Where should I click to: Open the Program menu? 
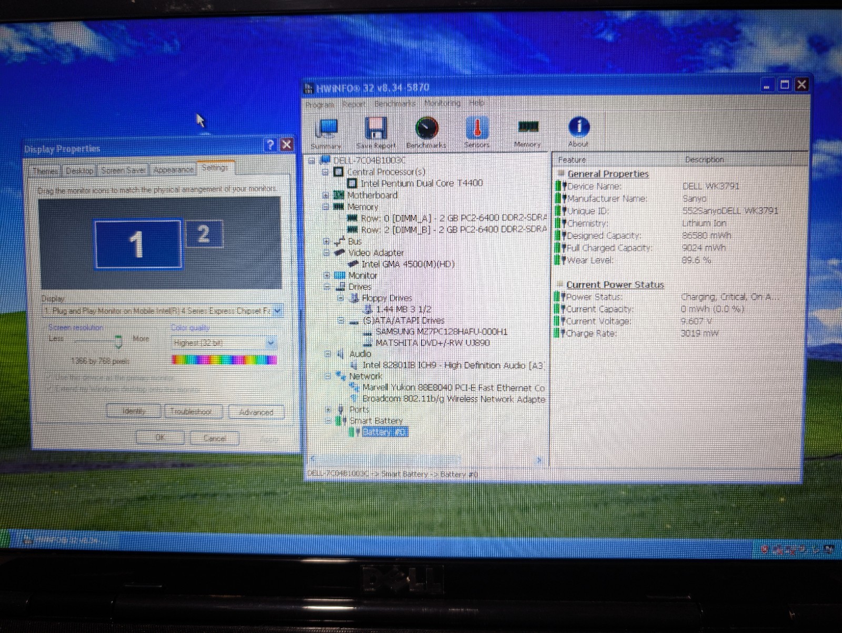click(319, 105)
